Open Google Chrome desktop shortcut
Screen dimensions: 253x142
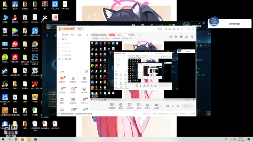tap(35, 46)
